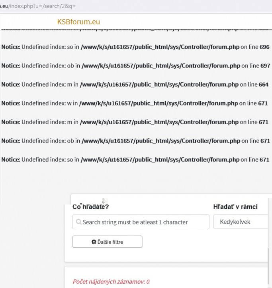Image resolution: width=272 pixels, height=288 pixels.
Task: Click bold "Notice" word on the line 664 error
Action: (x=10, y=84)
